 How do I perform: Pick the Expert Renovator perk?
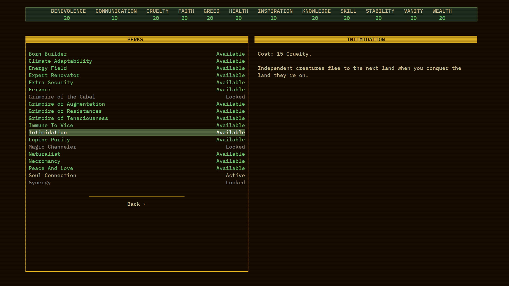54,75
